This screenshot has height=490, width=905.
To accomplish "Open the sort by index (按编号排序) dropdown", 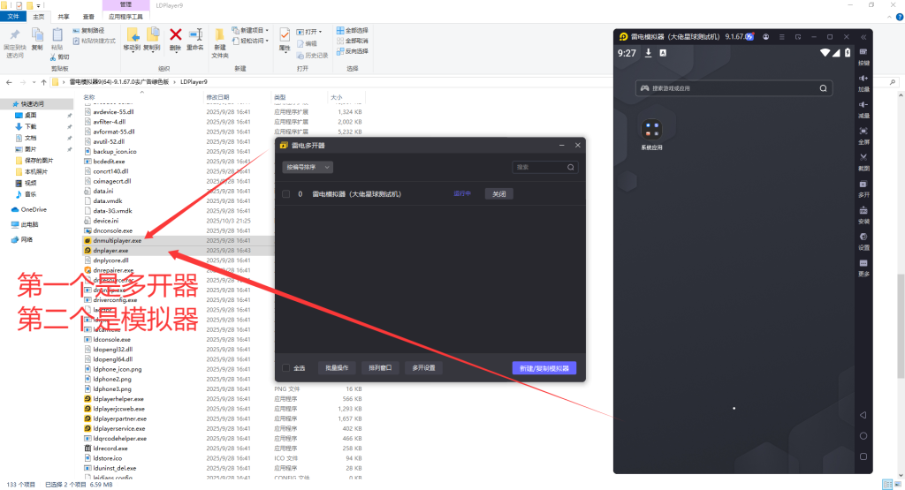I will coord(308,167).
